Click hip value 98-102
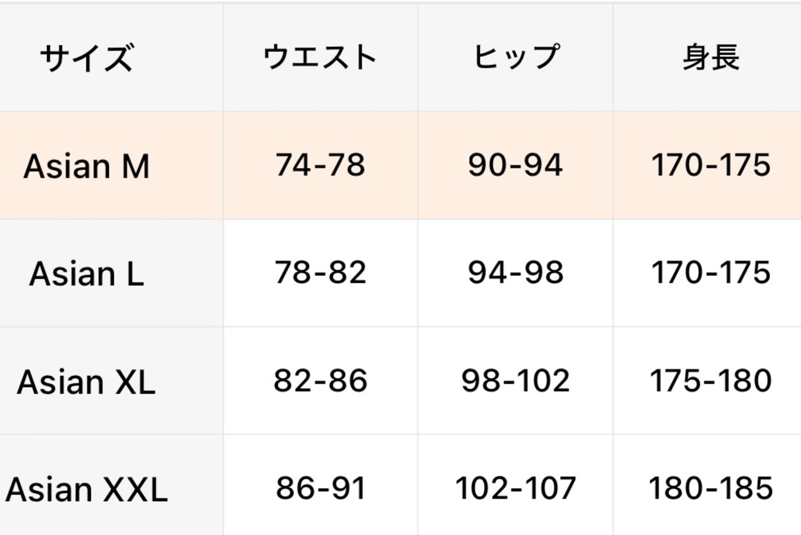 tap(516, 380)
